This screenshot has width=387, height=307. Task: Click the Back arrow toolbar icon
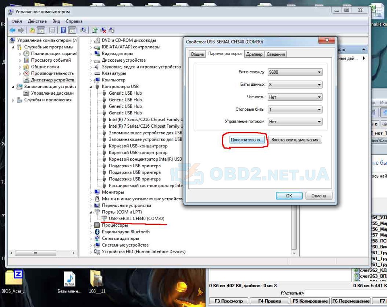pyautogui.click(x=12, y=30)
